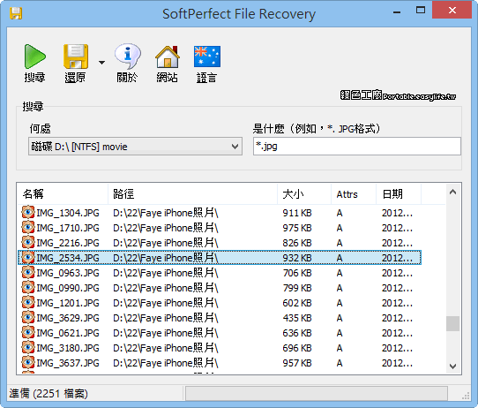Sort by the 日期 column header
The width and height of the screenshot is (478, 408).
[x=399, y=194]
